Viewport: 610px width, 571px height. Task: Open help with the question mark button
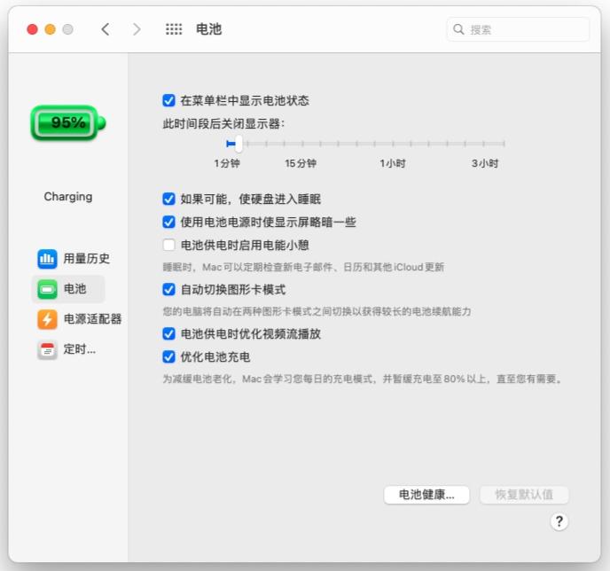tap(559, 521)
